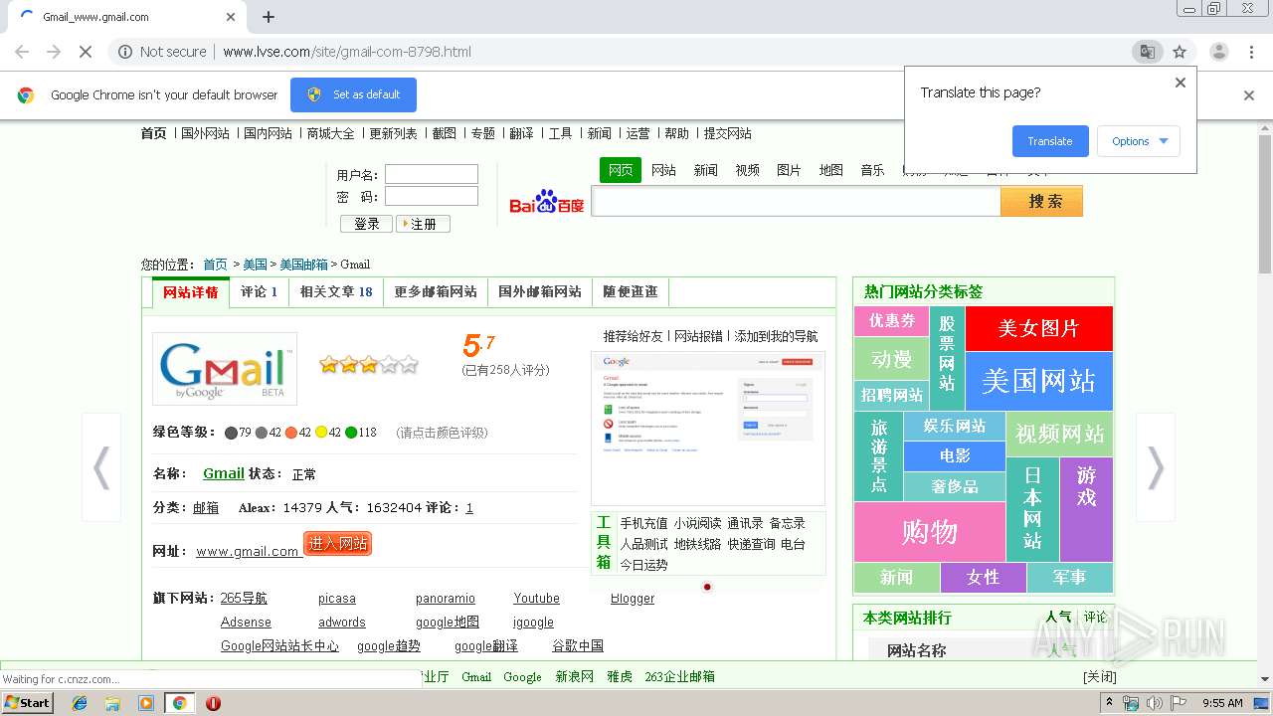Open the picasa link
The width and height of the screenshot is (1273, 716).
pos(337,599)
